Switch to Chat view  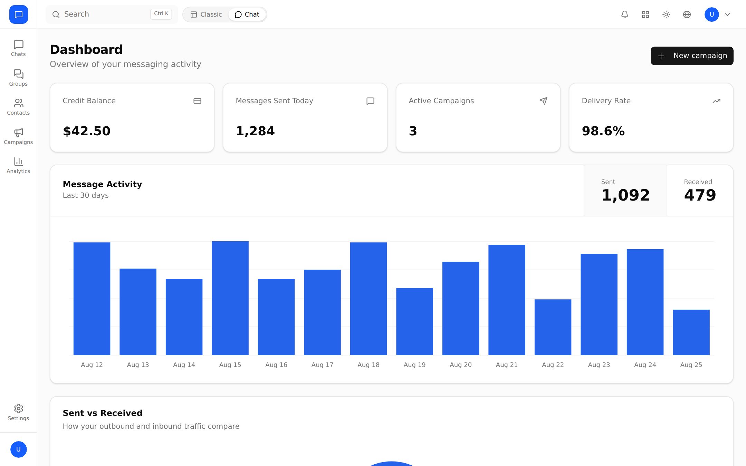pyautogui.click(x=247, y=14)
